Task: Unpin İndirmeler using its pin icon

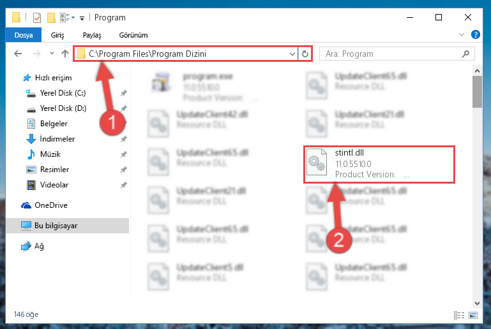Action: [124, 139]
